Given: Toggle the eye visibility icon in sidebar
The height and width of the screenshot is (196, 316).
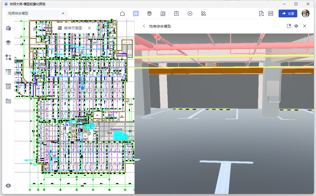Looking at the screenshot, I should tap(8, 186).
